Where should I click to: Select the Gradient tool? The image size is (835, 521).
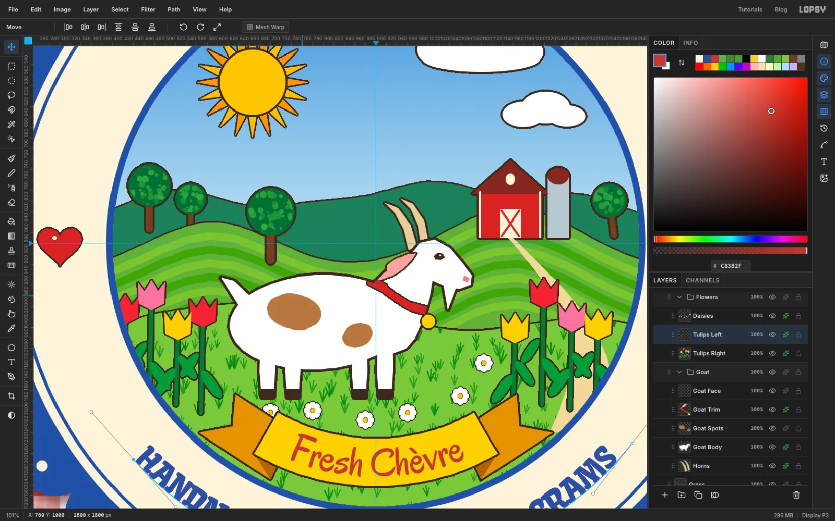(11, 236)
